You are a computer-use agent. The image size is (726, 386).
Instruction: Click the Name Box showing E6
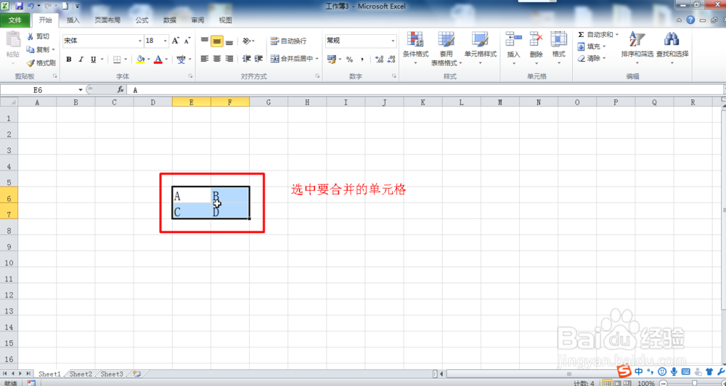[38, 90]
